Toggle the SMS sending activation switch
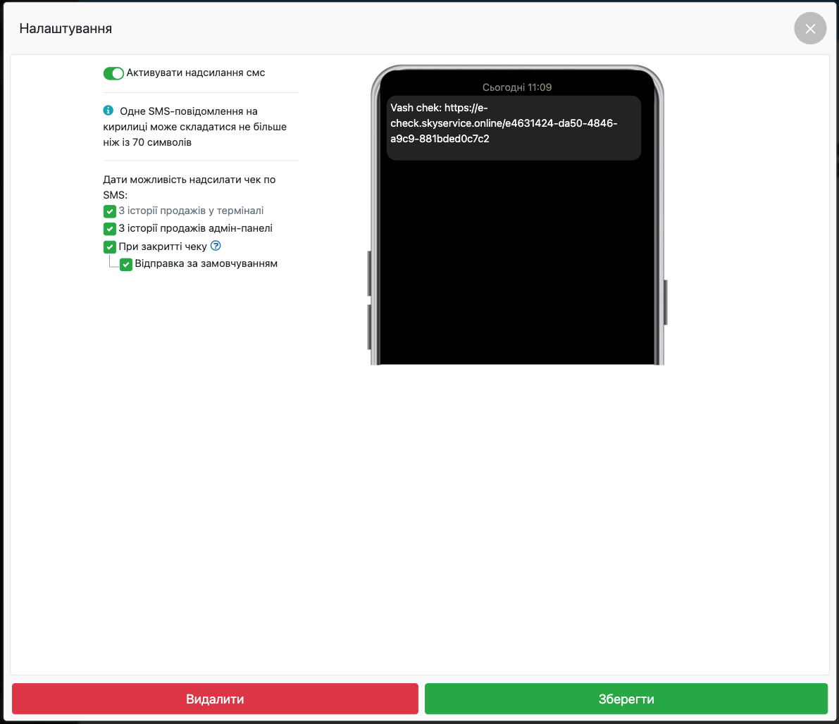This screenshot has width=839, height=724. click(x=113, y=73)
